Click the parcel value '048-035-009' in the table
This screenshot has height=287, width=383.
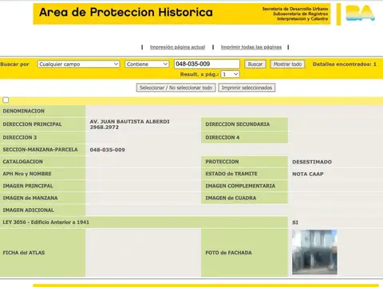(107, 150)
